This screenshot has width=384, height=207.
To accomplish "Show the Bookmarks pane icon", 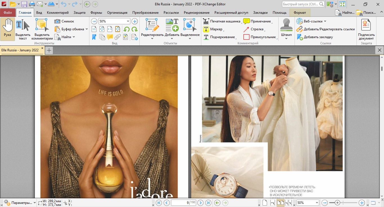I will [x=94, y=37].
